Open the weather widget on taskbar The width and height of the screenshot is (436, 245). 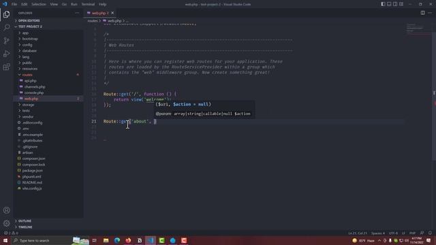(363, 240)
